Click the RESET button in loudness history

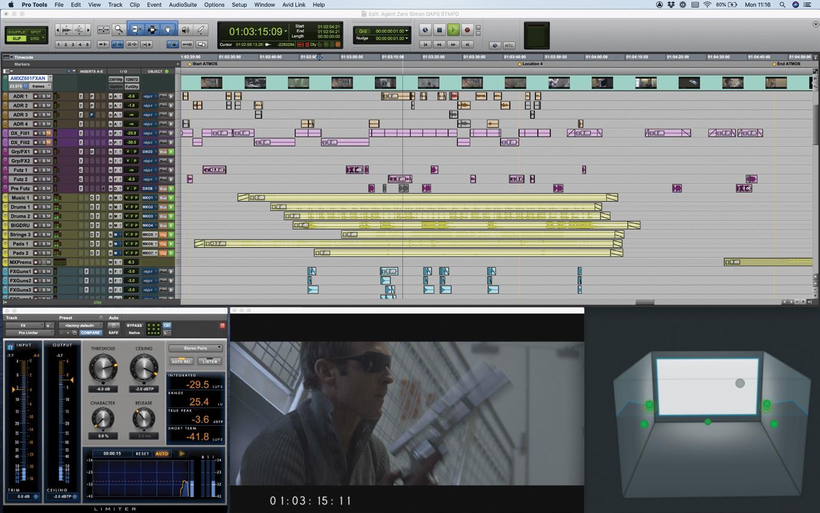[x=142, y=453]
